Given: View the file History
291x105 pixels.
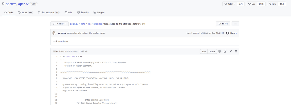Looking at the screenshot, I should pyautogui.click(x=231, y=33).
